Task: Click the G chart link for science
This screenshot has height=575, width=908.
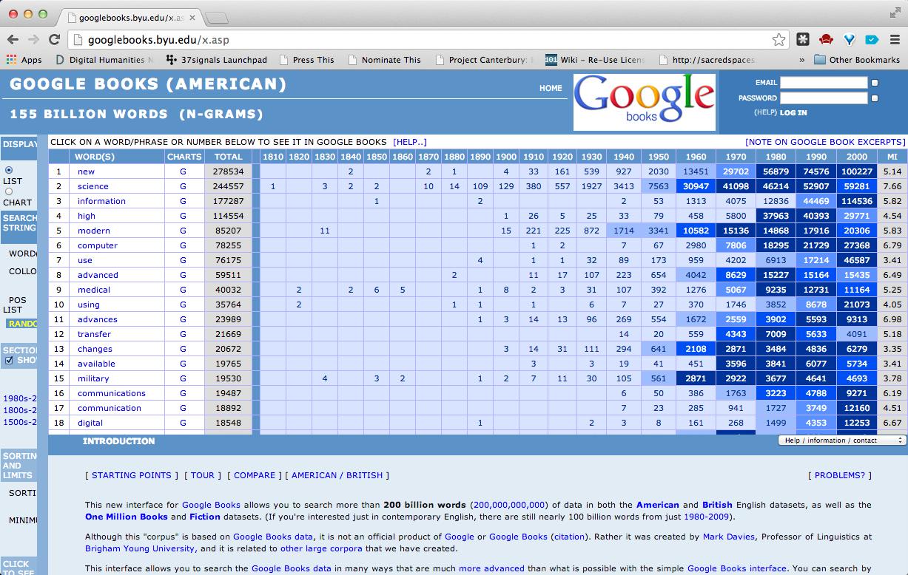Action: [183, 186]
